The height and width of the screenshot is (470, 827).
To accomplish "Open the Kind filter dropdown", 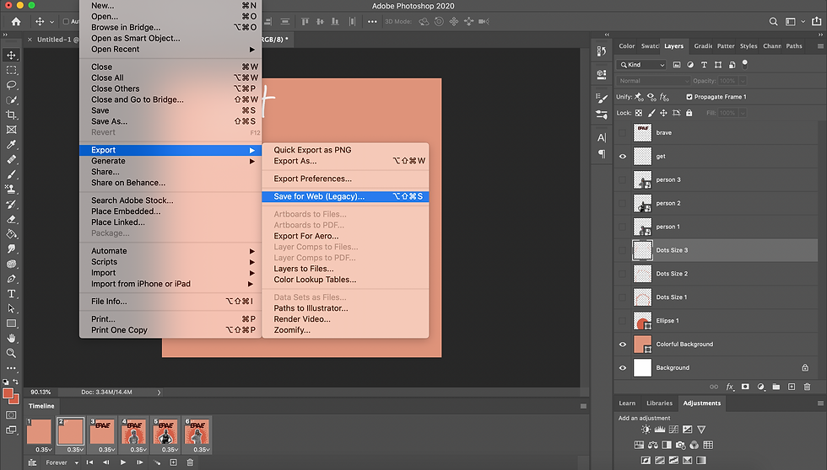I will tap(641, 65).
